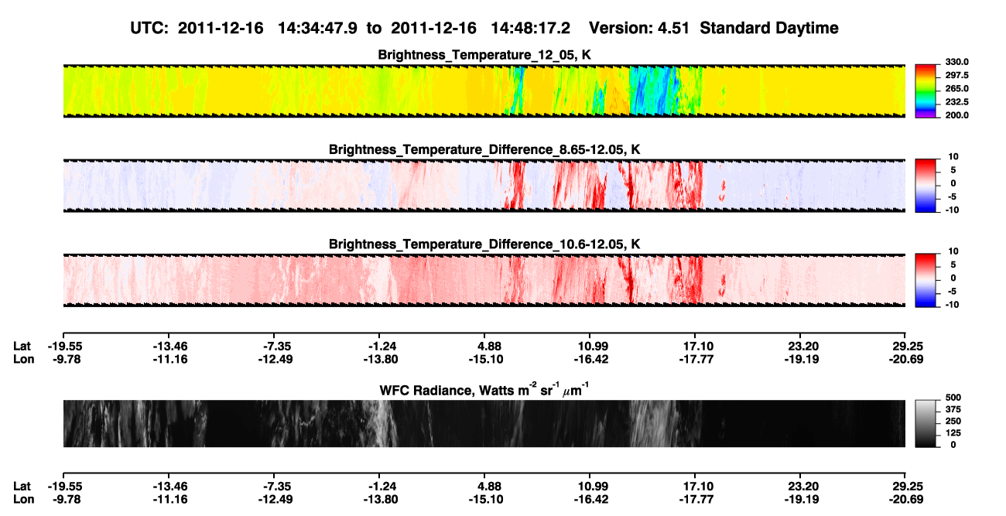Click latitude -19.55 on the axis below WFC panel
Image resolution: width=1006 pixels, height=516 pixels.
[63, 486]
